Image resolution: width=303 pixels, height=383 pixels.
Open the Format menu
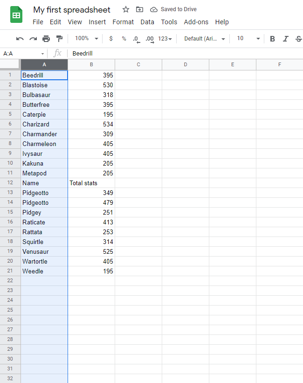pyautogui.click(x=123, y=22)
